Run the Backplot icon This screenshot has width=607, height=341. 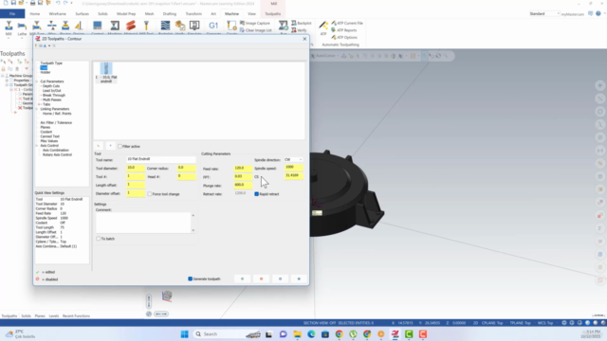pos(165,26)
